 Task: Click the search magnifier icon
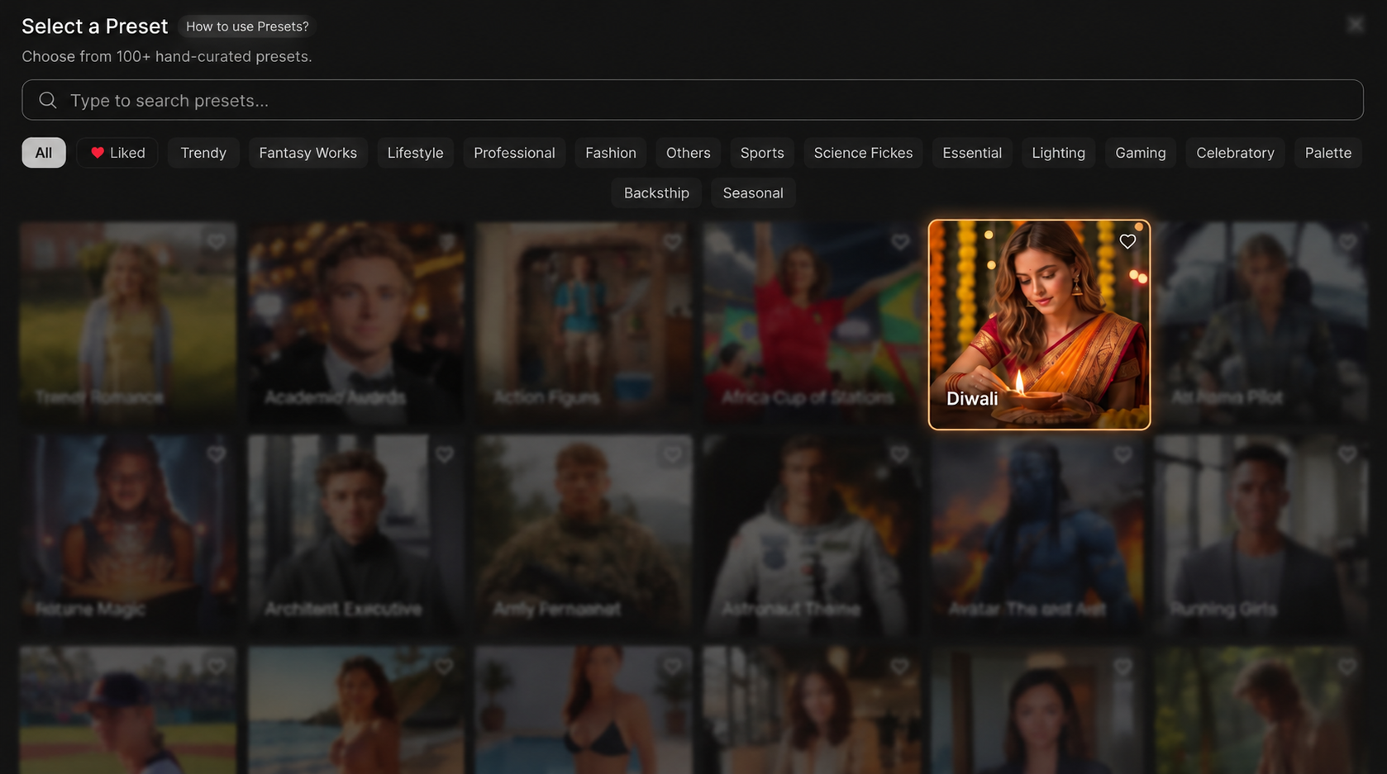48,100
